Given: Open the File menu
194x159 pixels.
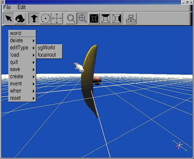Looking at the screenshot, I should pos(7,7).
